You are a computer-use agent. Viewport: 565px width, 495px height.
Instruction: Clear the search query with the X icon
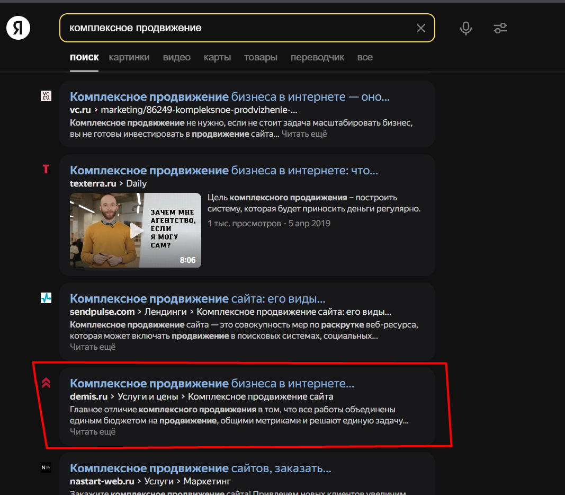421,28
